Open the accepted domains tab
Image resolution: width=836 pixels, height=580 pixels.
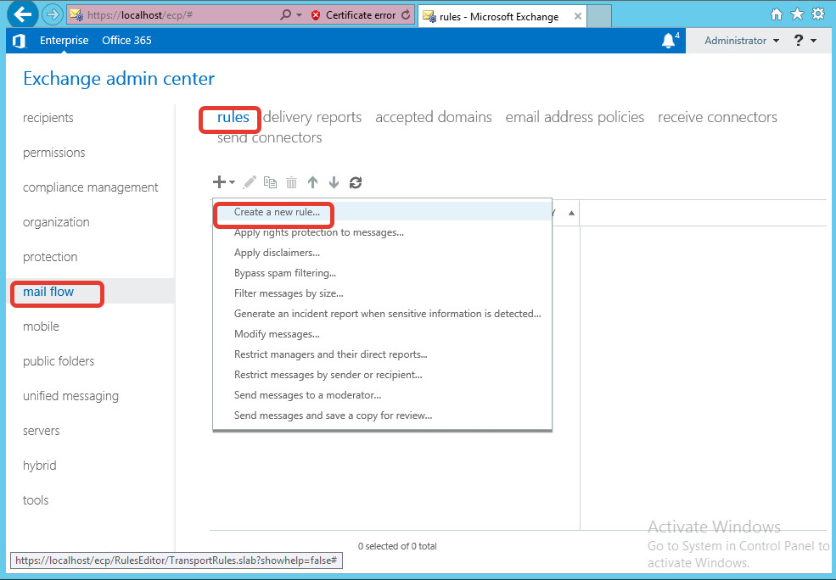434,117
